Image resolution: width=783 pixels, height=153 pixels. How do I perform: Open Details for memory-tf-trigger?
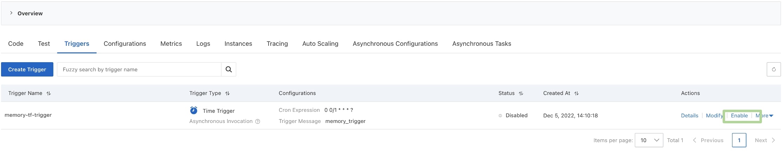[x=690, y=116]
